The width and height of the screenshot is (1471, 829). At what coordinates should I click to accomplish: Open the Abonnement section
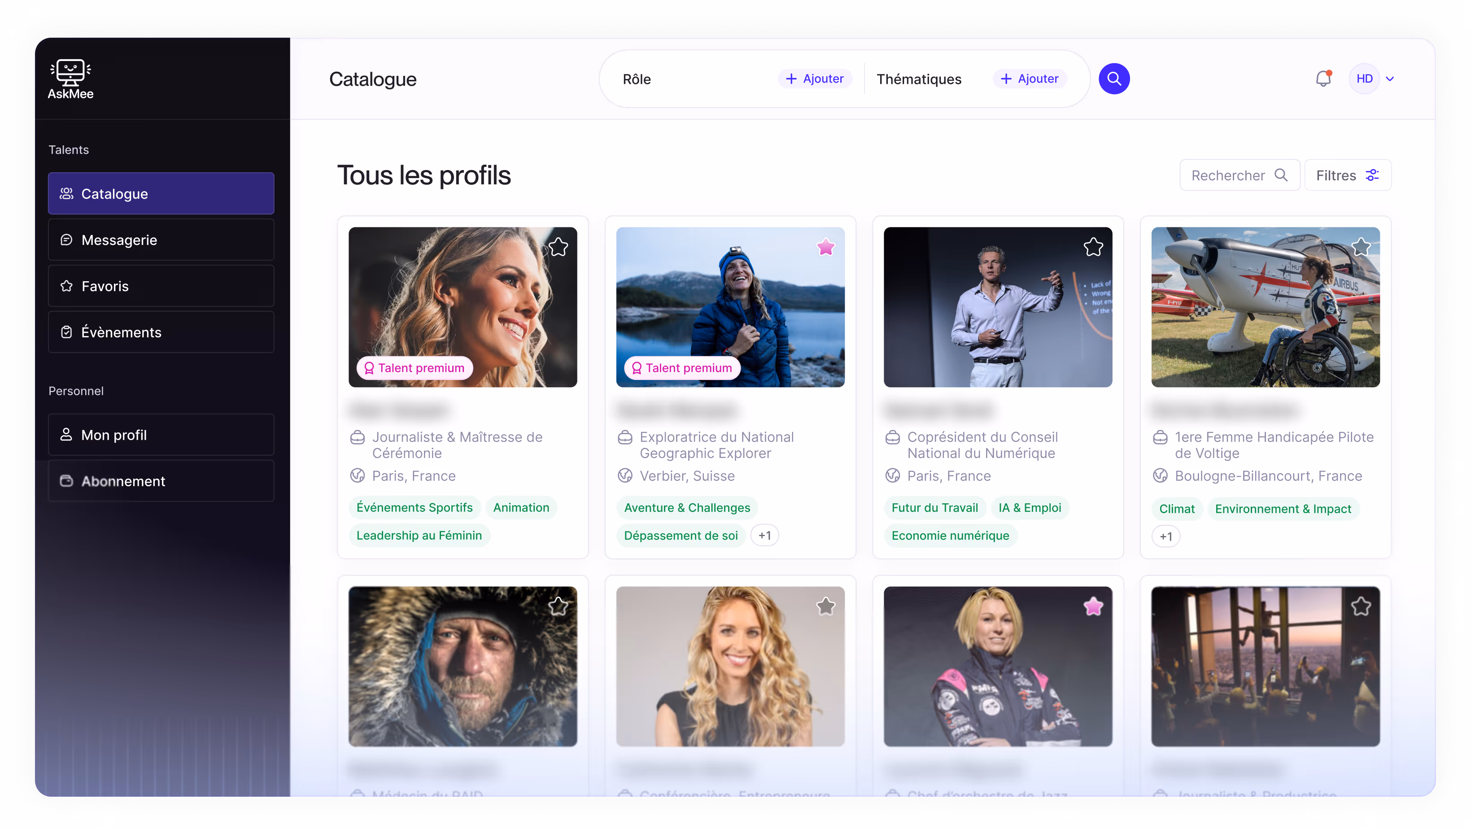point(161,481)
